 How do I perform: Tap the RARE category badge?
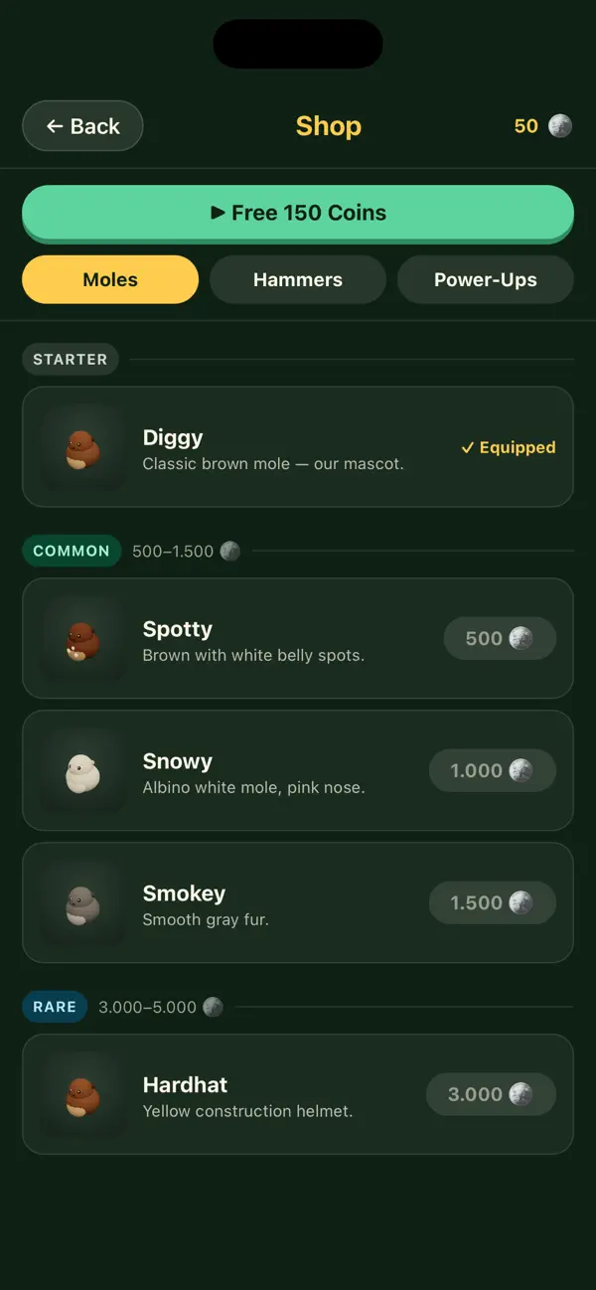tap(55, 1007)
